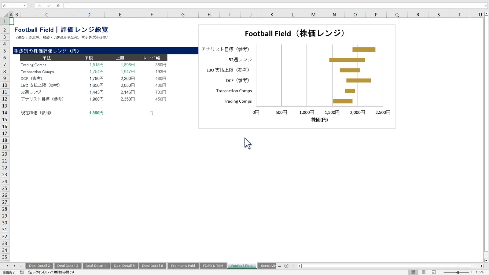489x275 pixels.
Task: Click horizontal scrollbar left arrow
Action: pos(300,266)
